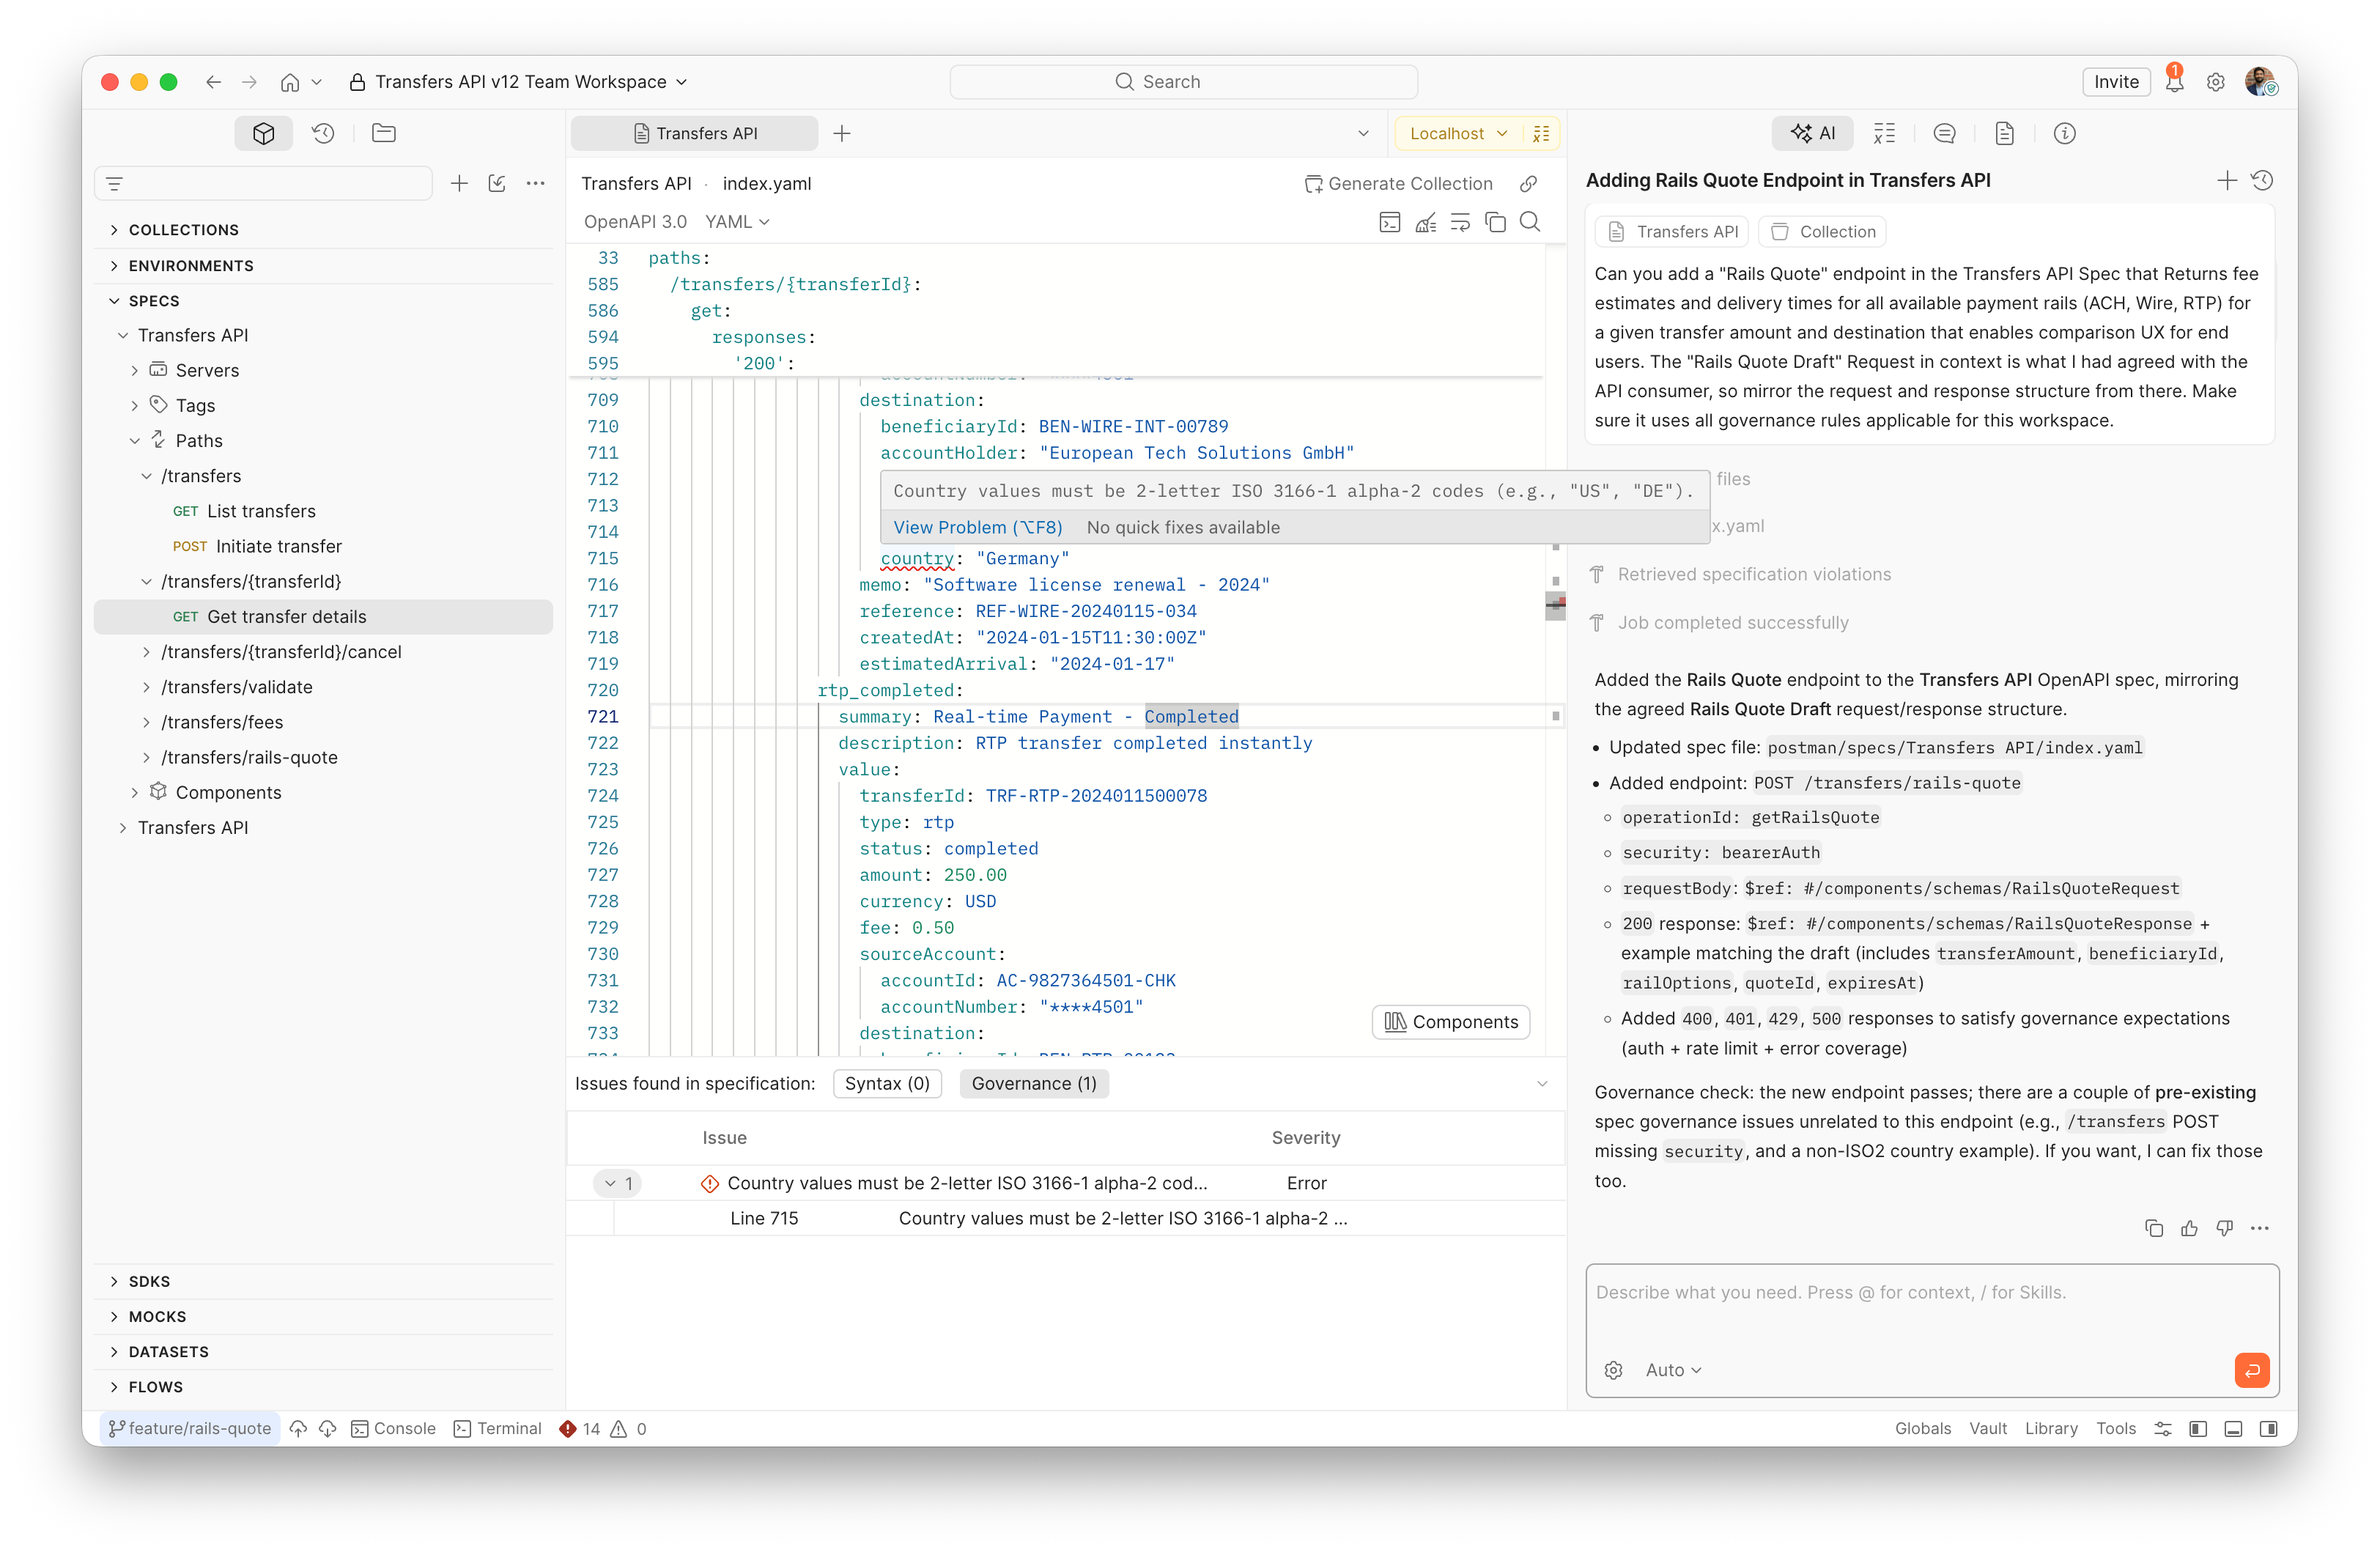Screen dimensions: 2380x1555
Task: Click the cloud pull icon in status bar
Action: (x=327, y=1428)
